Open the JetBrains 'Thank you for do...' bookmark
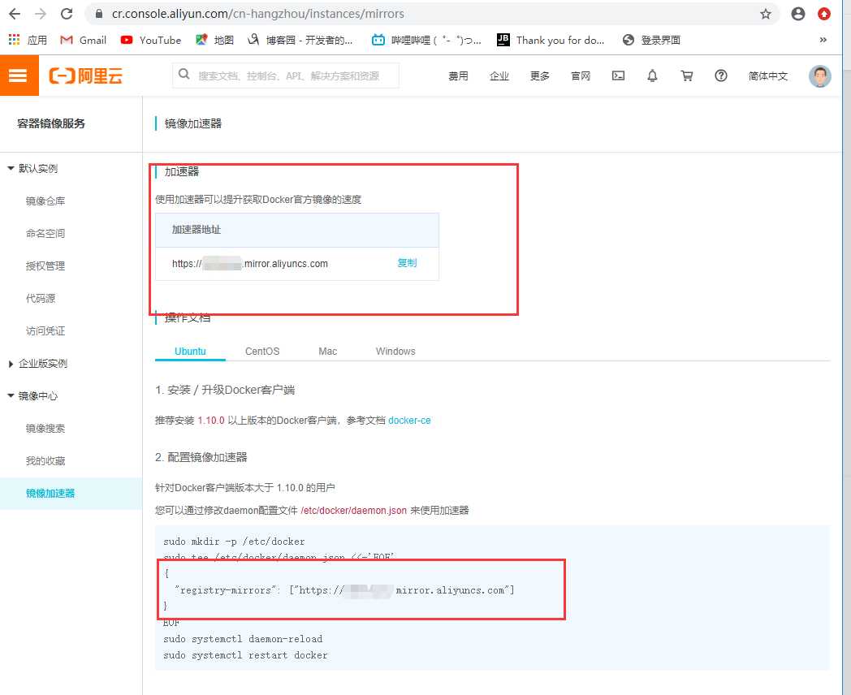The width and height of the screenshot is (851, 695). pos(551,40)
